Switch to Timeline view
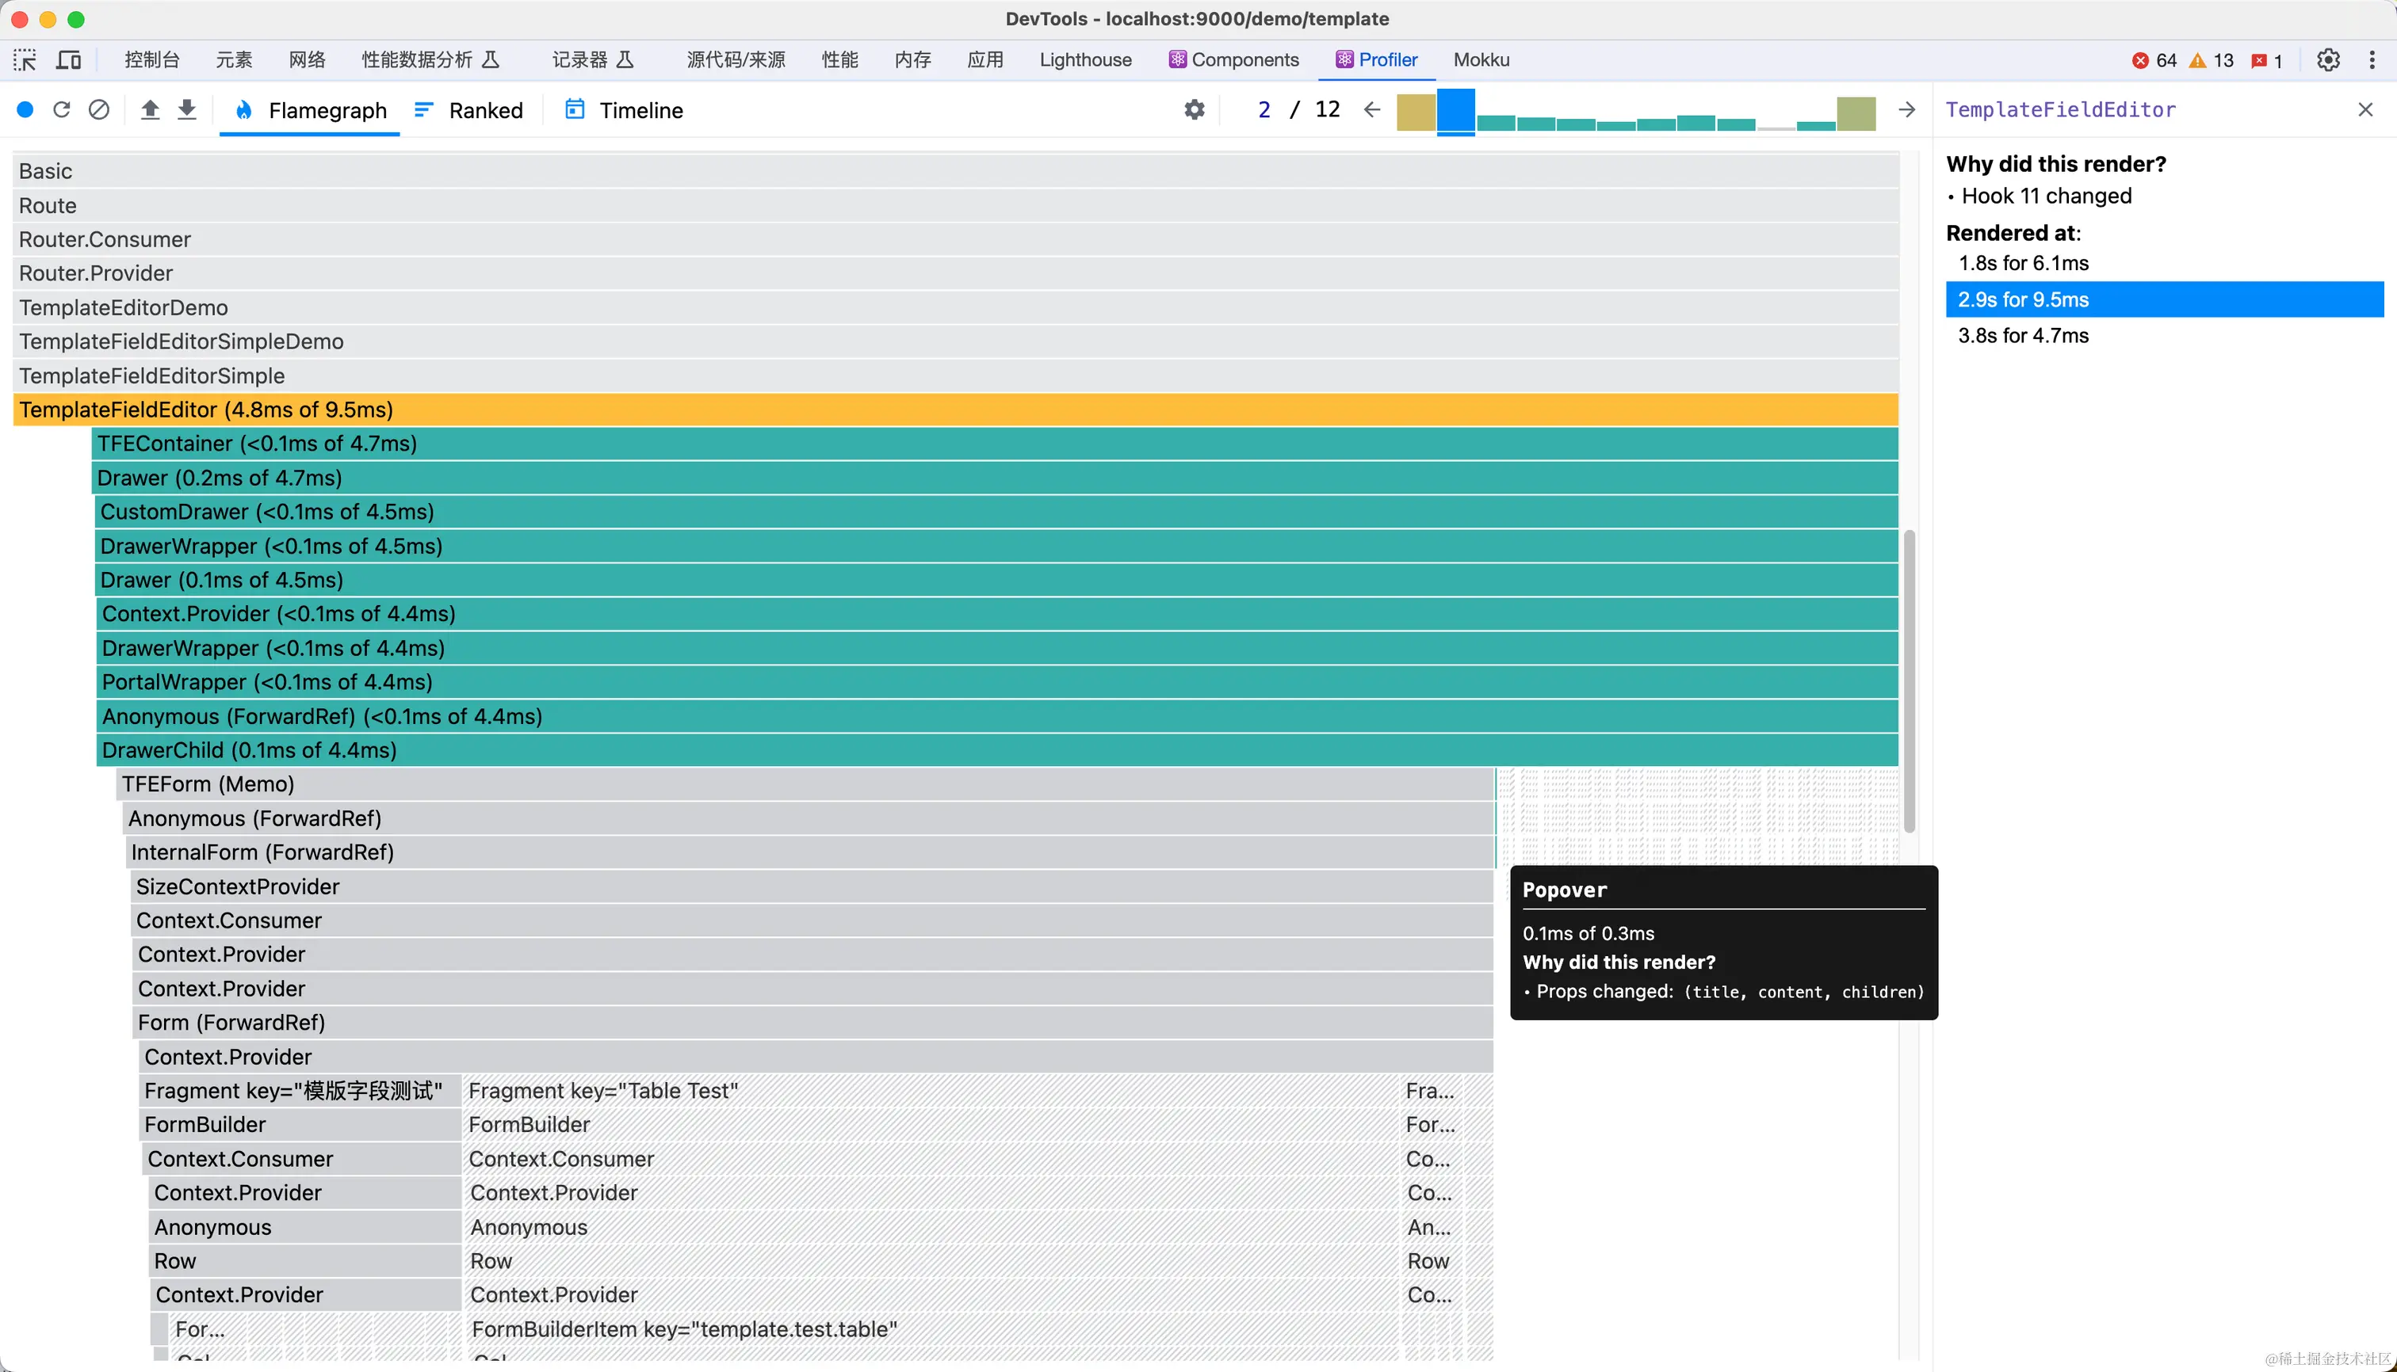This screenshot has width=2397, height=1372. (625, 110)
